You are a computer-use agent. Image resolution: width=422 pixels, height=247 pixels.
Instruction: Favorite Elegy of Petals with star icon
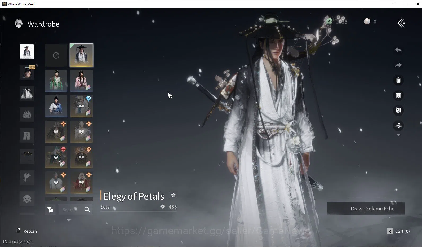[173, 195]
